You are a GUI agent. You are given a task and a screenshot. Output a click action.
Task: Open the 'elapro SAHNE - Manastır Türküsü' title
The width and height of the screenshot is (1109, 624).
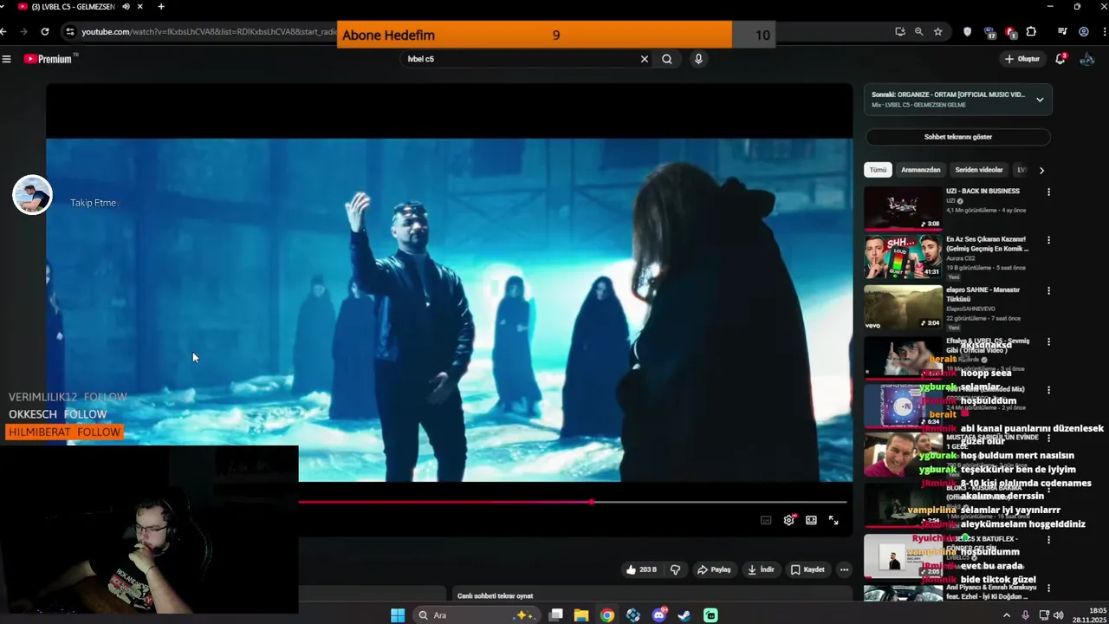pyautogui.click(x=983, y=294)
